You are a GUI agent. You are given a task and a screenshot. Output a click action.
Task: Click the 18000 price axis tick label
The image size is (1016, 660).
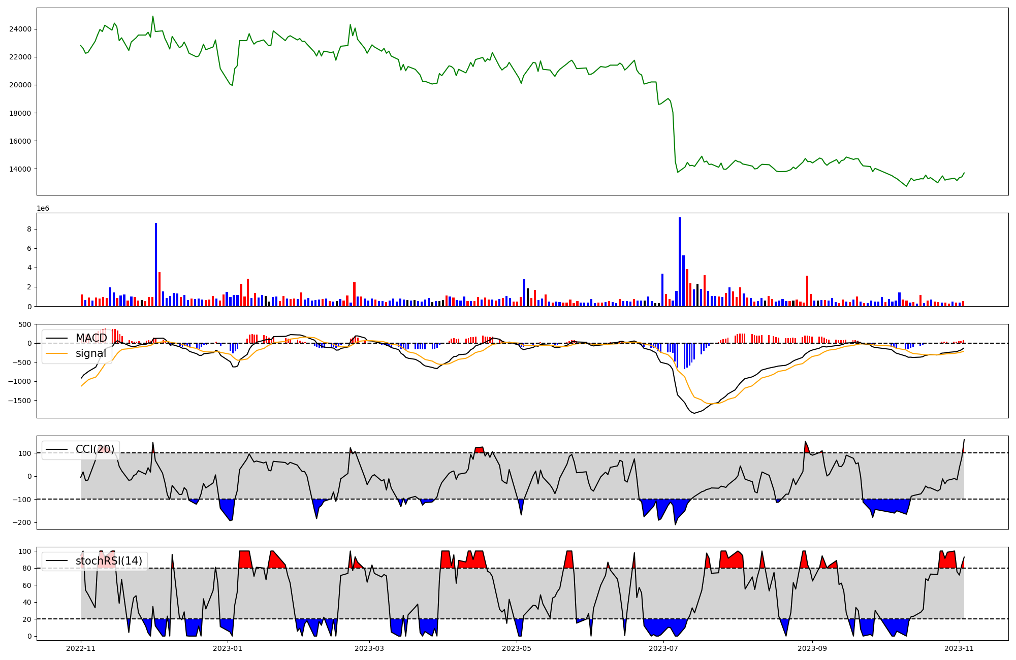click(x=20, y=113)
